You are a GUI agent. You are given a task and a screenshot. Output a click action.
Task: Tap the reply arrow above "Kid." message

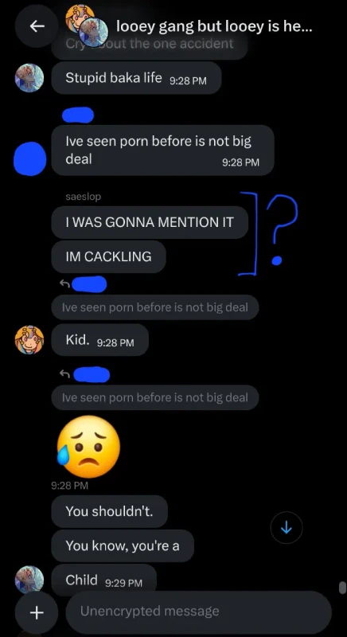[x=64, y=284]
